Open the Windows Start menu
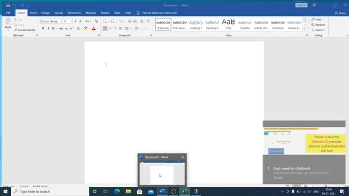The height and width of the screenshot is (196, 349). pos(5,191)
